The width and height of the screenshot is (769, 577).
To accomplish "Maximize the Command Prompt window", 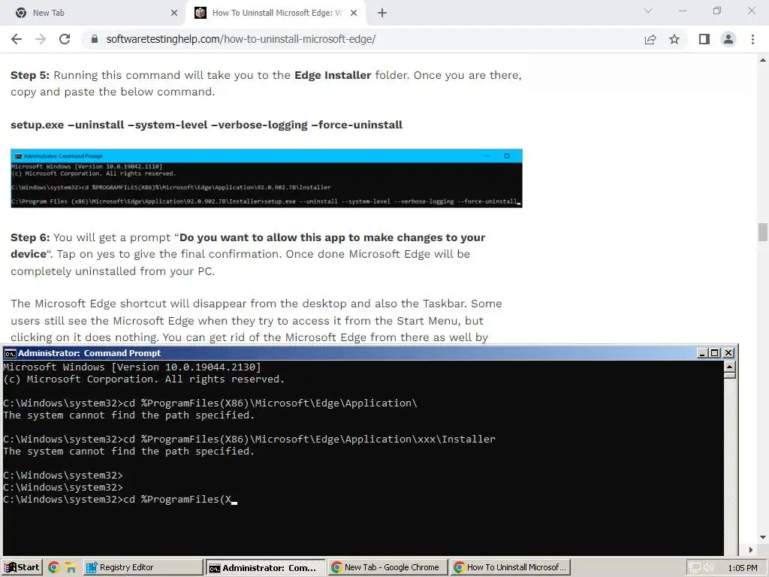I will [x=715, y=353].
